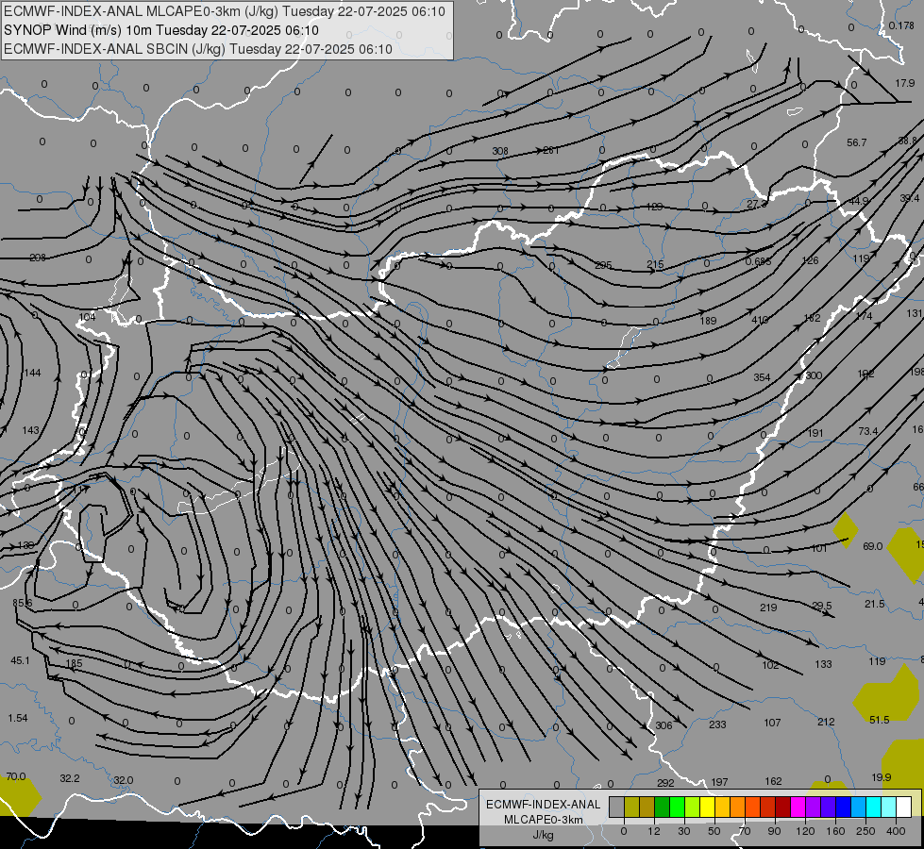Click the 12 tick label on the legend scale

pyautogui.click(x=654, y=831)
